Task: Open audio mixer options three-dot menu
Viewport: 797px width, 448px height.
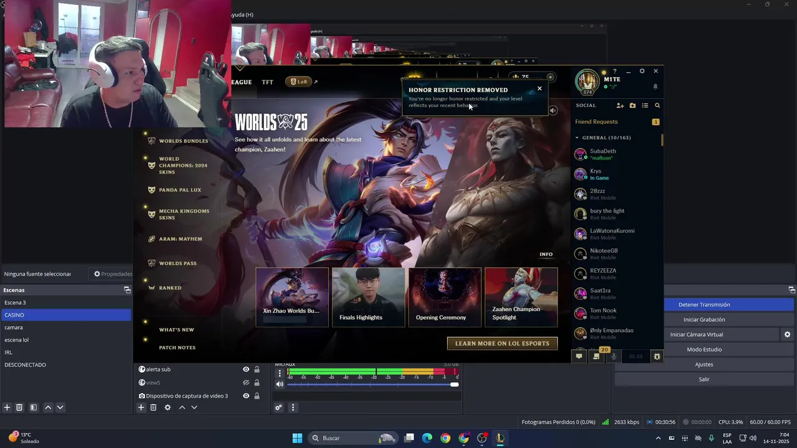Action: pos(293,408)
